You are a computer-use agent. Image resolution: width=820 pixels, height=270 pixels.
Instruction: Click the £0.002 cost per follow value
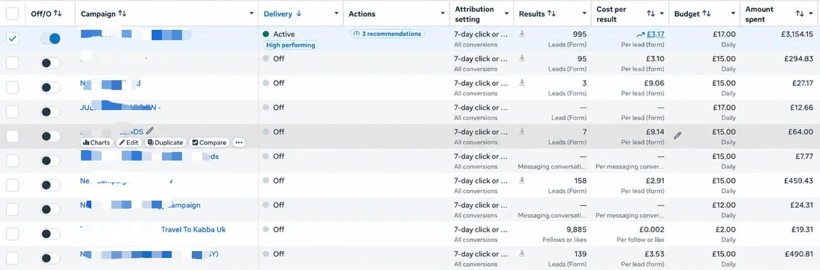tap(652, 229)
